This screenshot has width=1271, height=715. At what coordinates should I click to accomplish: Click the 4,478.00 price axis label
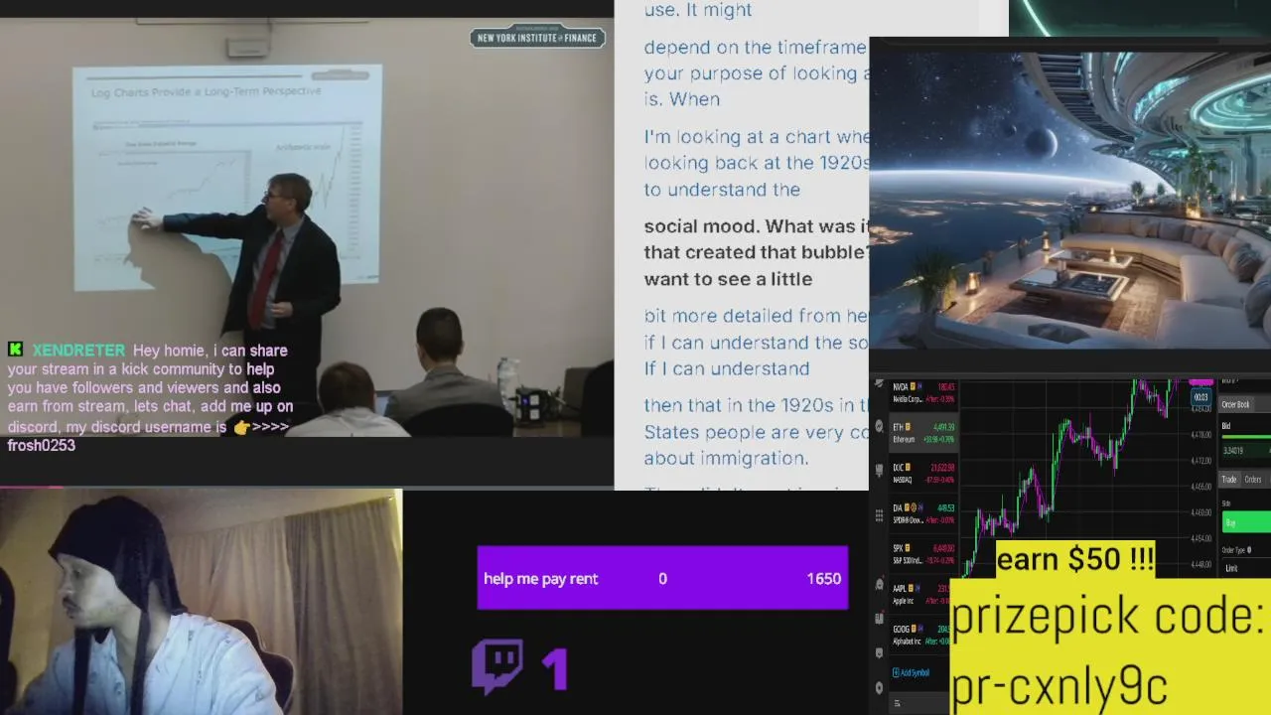[1200, 434]
